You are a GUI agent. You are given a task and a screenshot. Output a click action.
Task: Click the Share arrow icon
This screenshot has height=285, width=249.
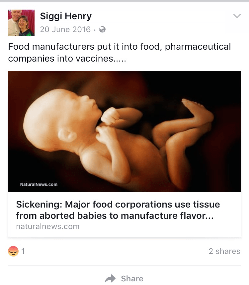[x=110, y=279]
